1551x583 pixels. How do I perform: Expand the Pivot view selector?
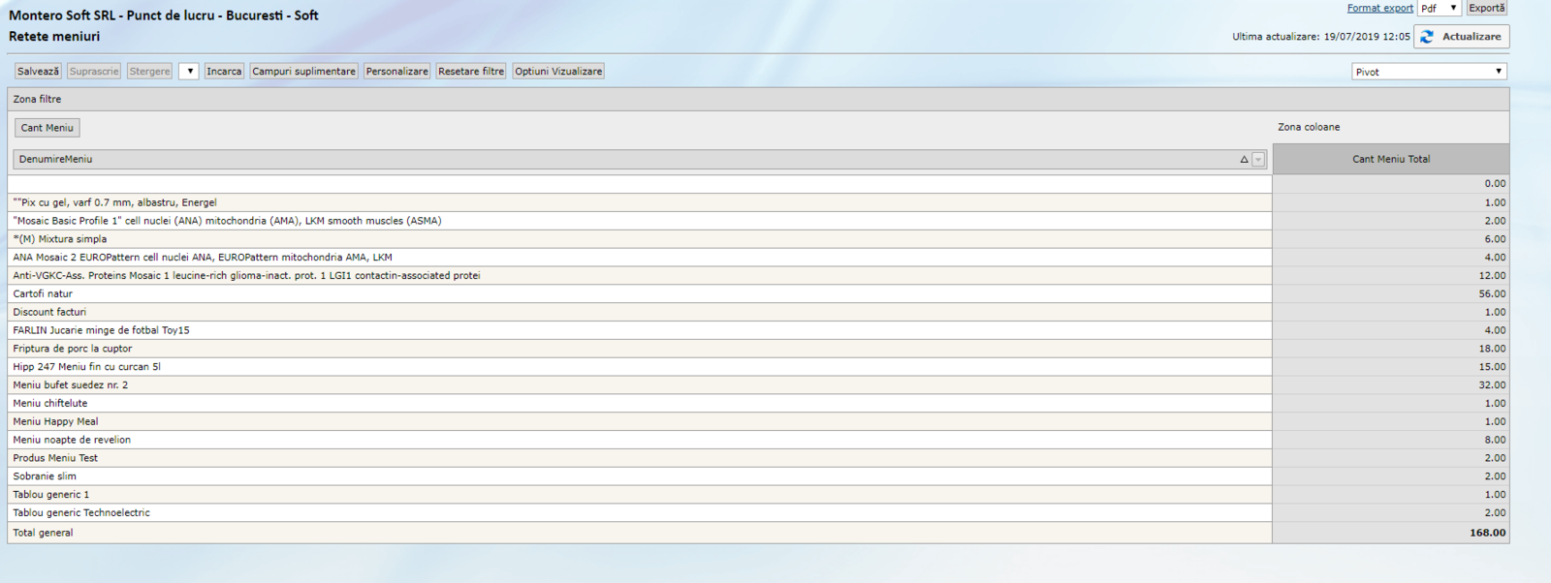(x=1429, y=72)
